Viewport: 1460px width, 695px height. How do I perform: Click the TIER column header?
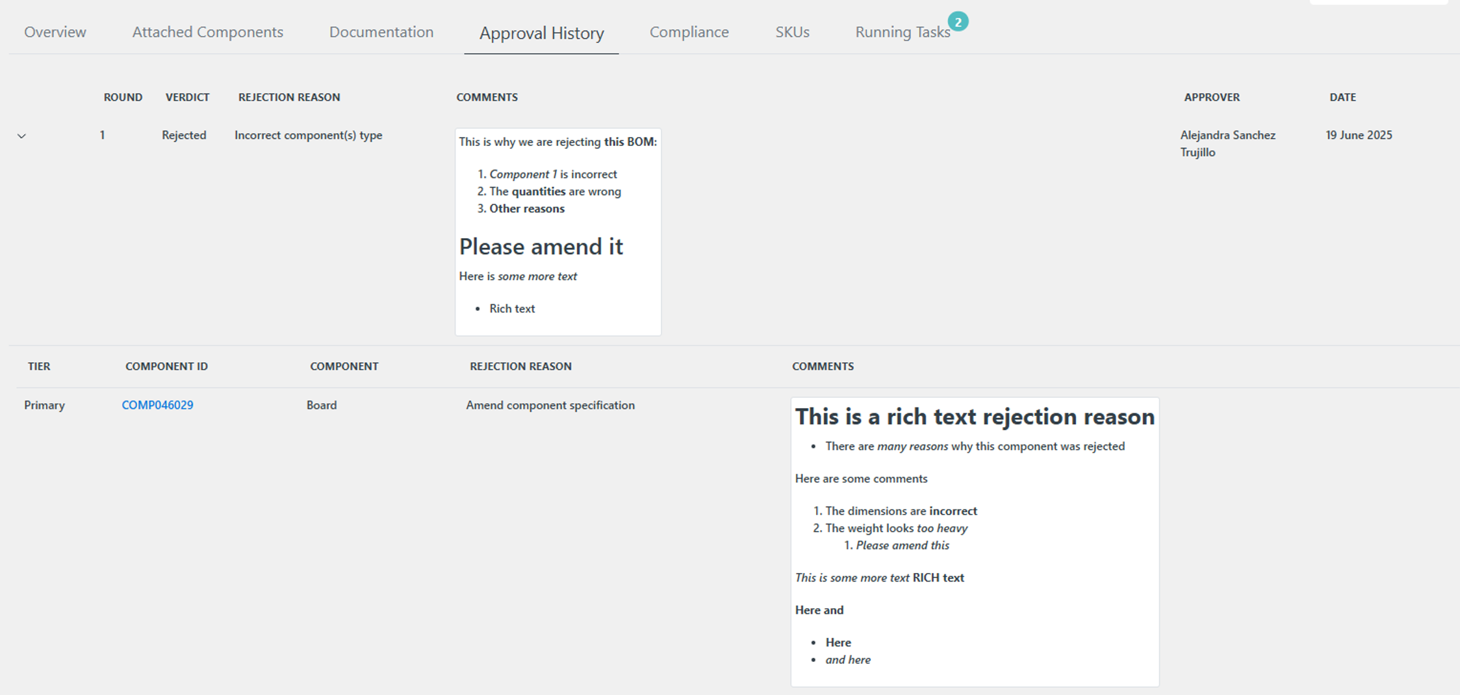(x=39, y=366)
